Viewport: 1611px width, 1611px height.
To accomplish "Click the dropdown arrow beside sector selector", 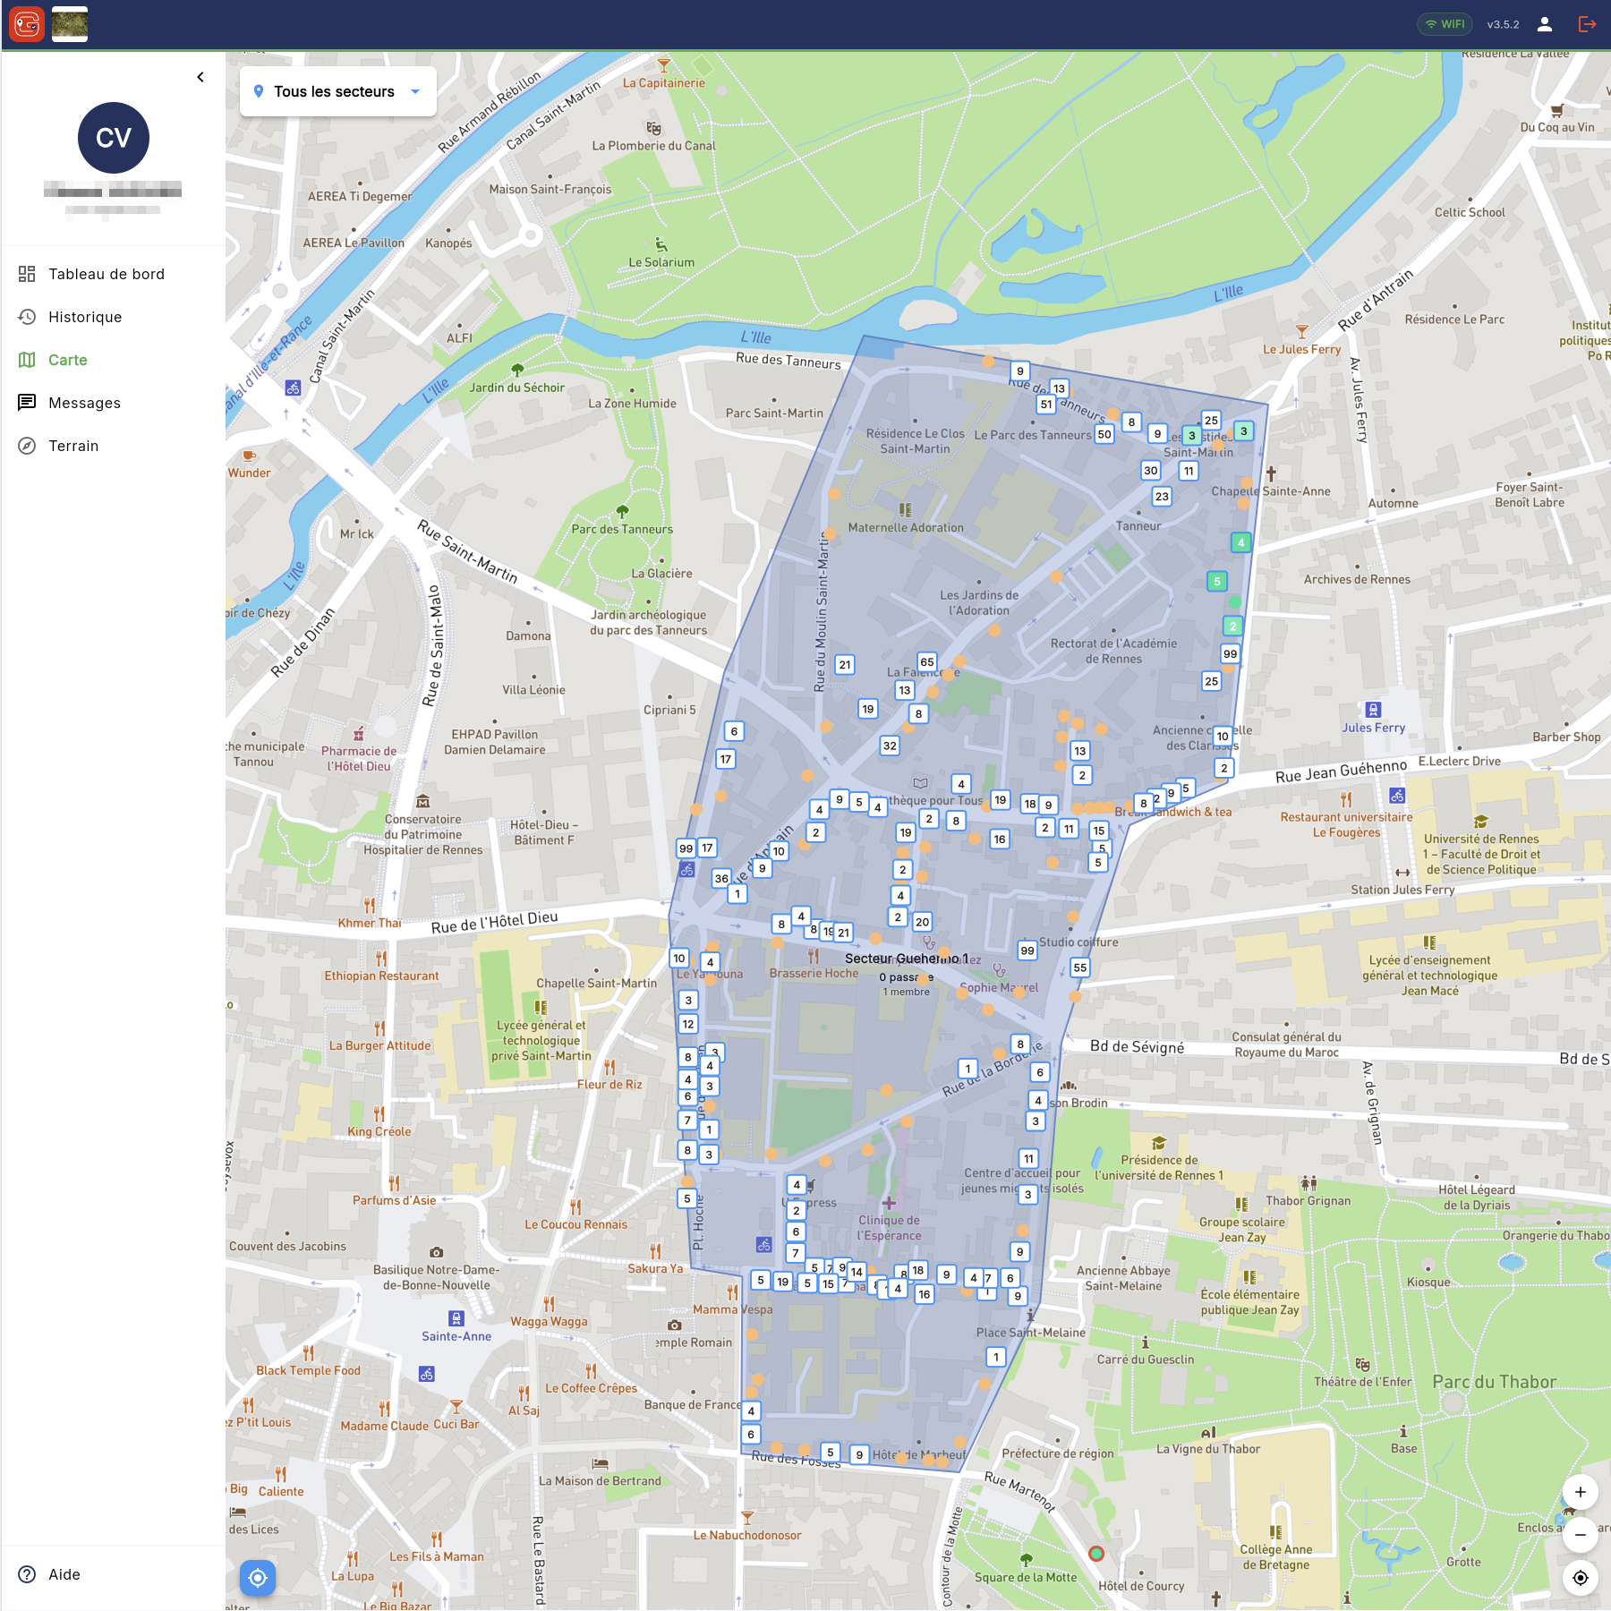I will 415,91.
